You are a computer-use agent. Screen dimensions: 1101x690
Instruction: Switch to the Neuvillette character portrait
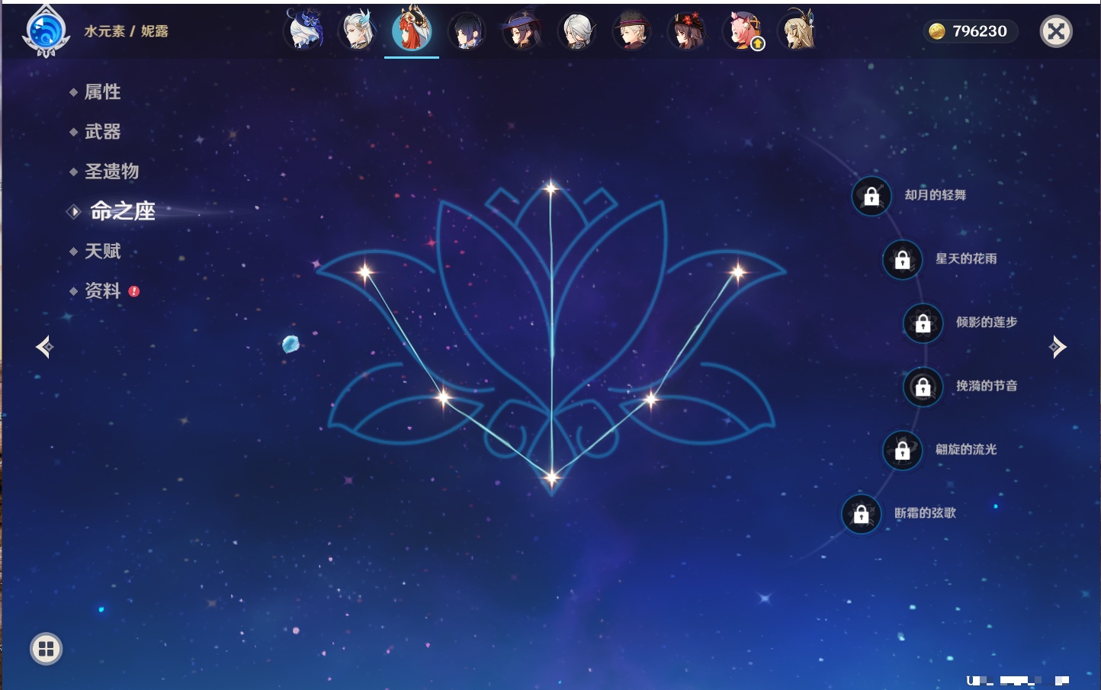tap(358, 31)
